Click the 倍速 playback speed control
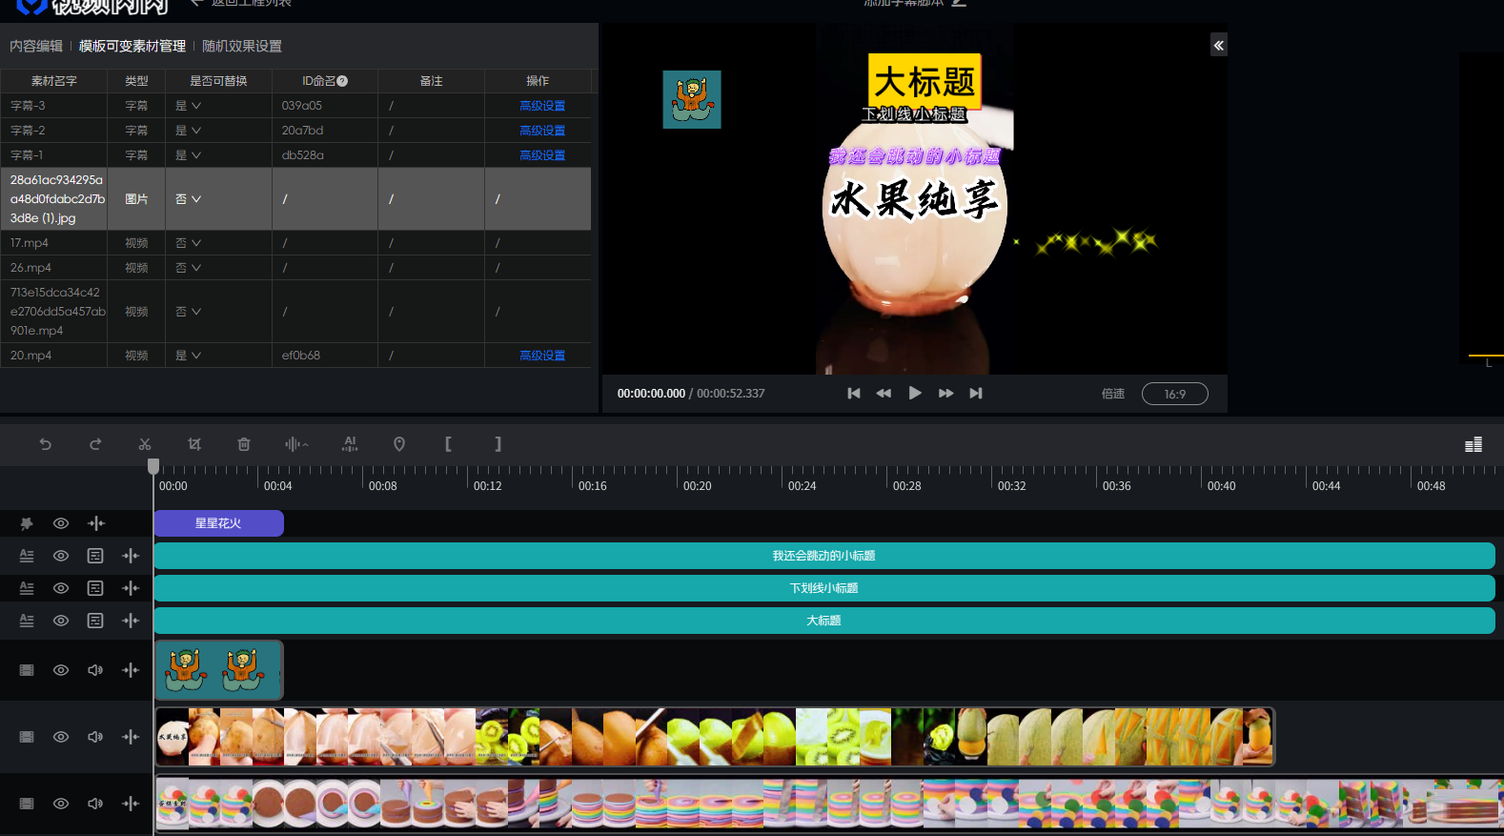Image resolution: width=1504 pixels, height=836 pixels. pyautogui.click(x=1113, y=394)
